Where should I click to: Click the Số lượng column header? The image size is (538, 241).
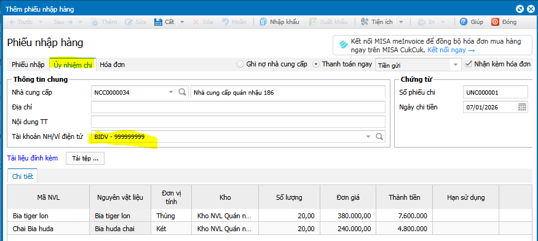[289, 197]
